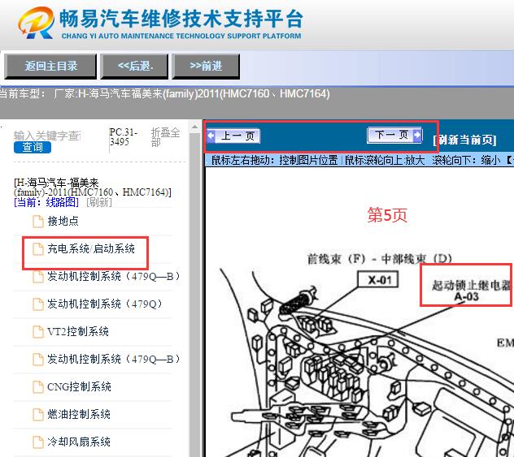The width and height of the screenshot is (514, 457).
Task: Click the document icon beside 冷却风扇系统
Action: pyautogui.click(x=38, y=442)
